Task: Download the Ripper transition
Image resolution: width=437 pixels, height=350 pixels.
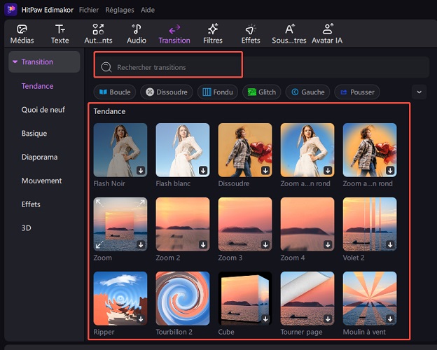Action: point(141,318)
